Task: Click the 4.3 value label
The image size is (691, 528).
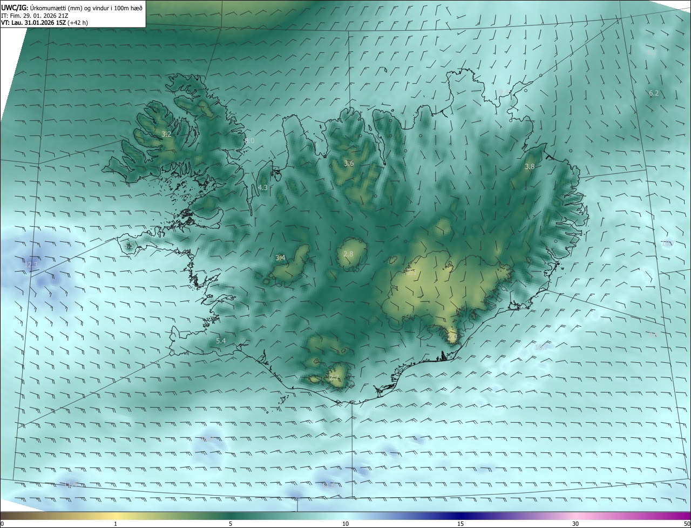Action: click(263, 188)
